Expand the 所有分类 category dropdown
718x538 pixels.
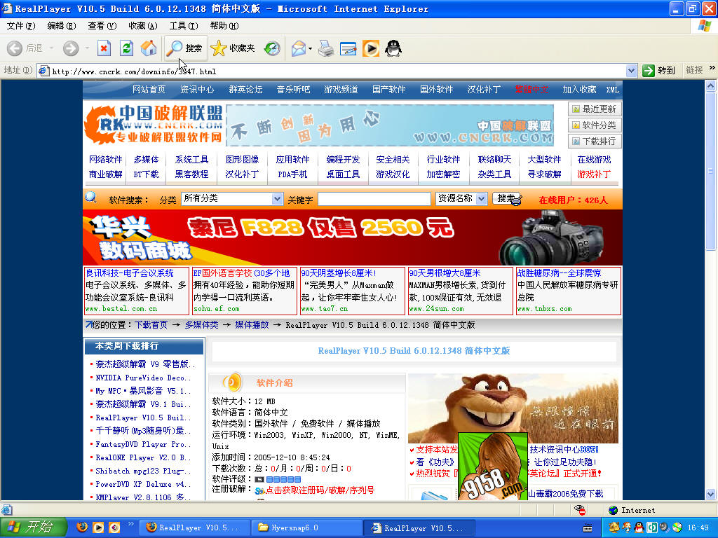click(x=276, y=198)
